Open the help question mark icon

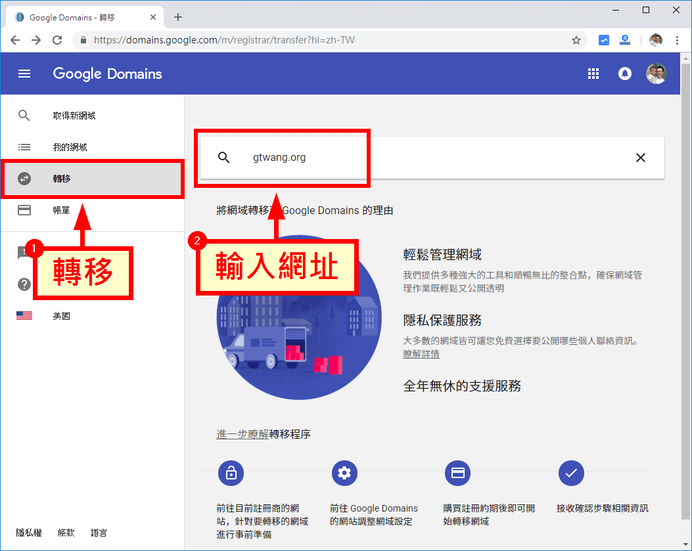point(24,284)
